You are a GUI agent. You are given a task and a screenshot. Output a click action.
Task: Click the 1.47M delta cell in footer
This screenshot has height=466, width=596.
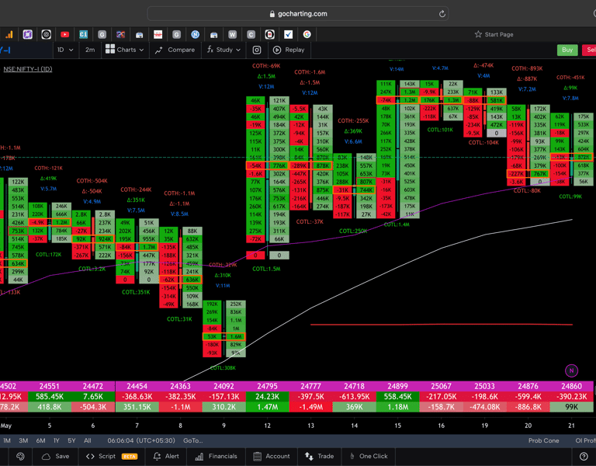267,407
